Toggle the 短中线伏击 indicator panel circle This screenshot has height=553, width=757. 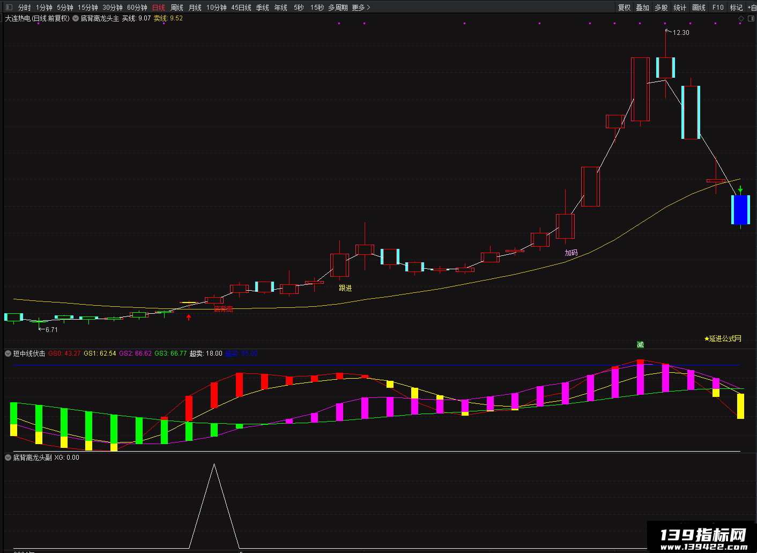tap(8, 353)
